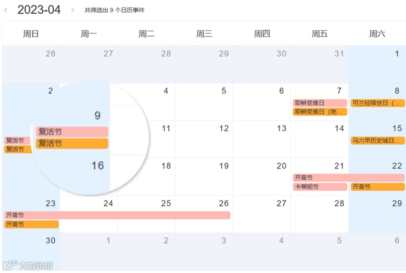The height and width of the screenshot is (273, 406).
Task: Select grayed-out March 31 date cell
Action: click(x=320, y=64)
